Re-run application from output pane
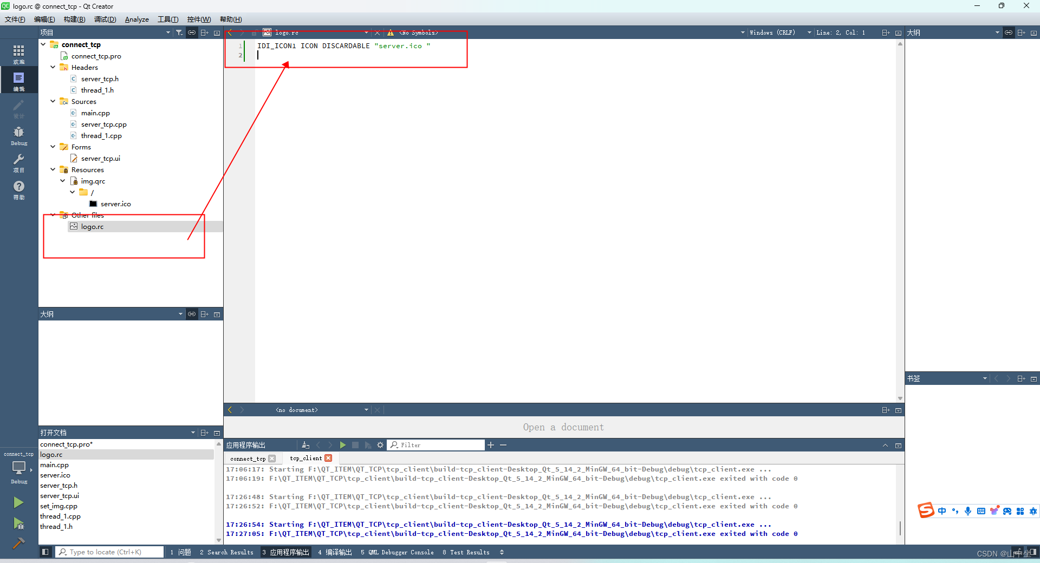The width and height of the screenshot is (1040, 563). (x=343, y=445)
